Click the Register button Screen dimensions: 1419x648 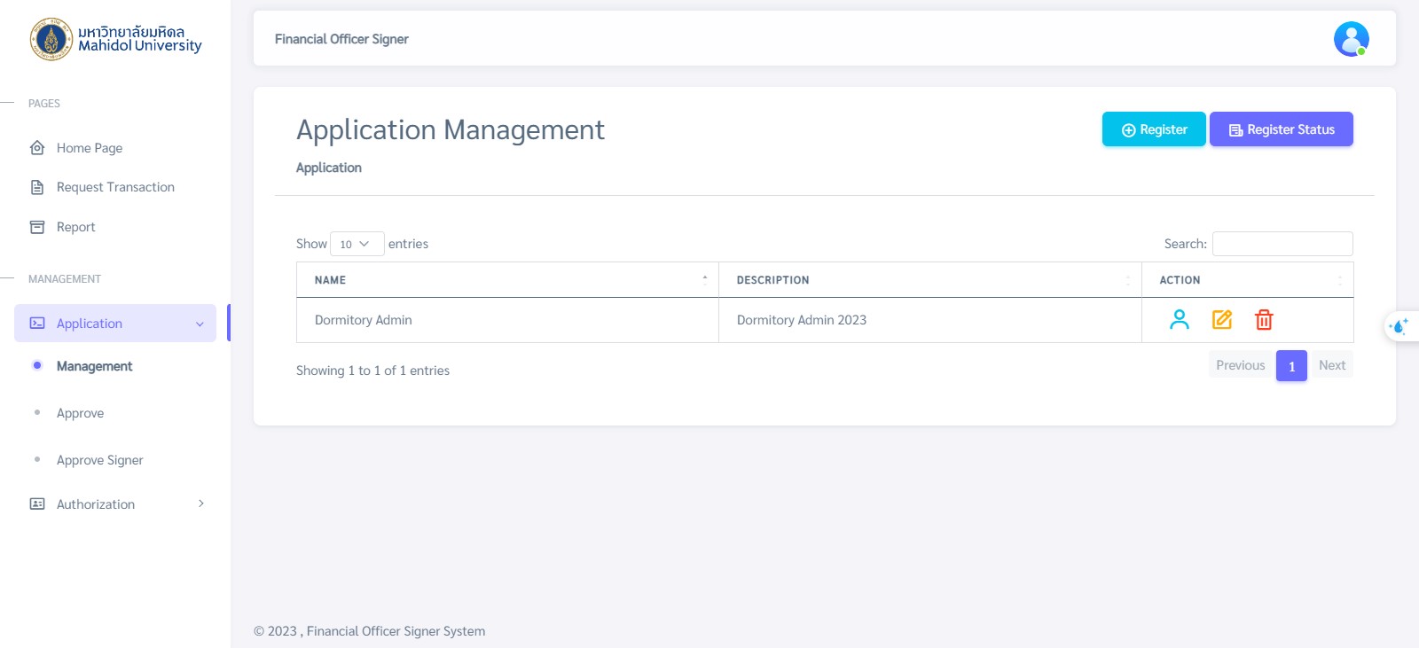tap(1153, 129)
